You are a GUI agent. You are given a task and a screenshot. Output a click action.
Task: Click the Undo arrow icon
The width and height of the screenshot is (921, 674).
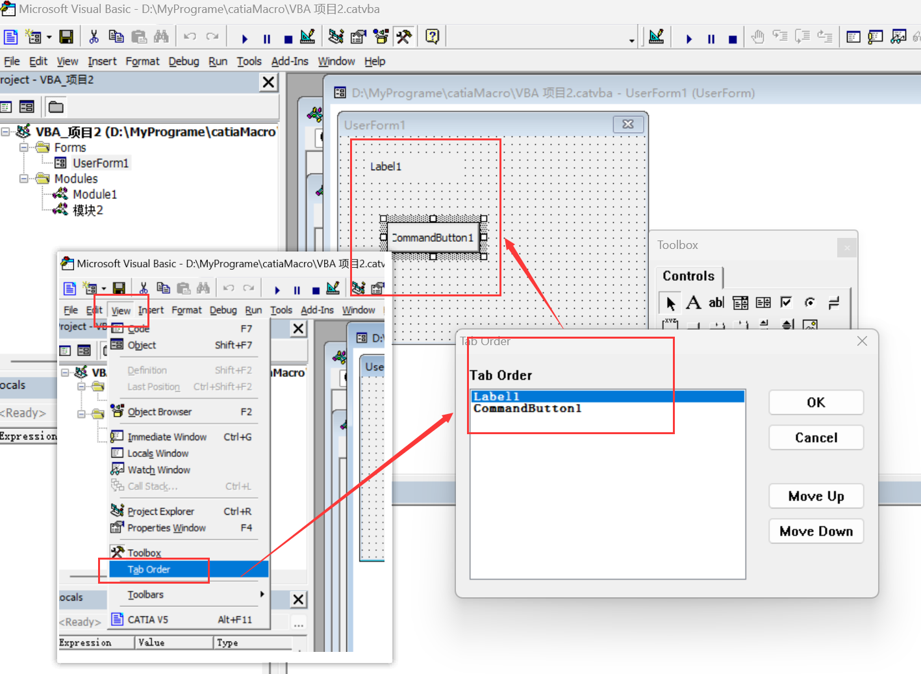(x=190, y=37)
